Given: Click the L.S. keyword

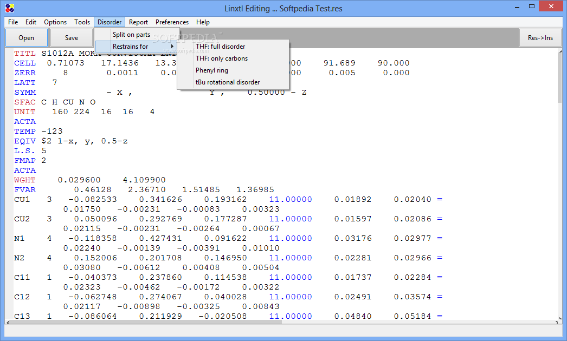Looking at the screenshot, I should [x=25, y=151].
